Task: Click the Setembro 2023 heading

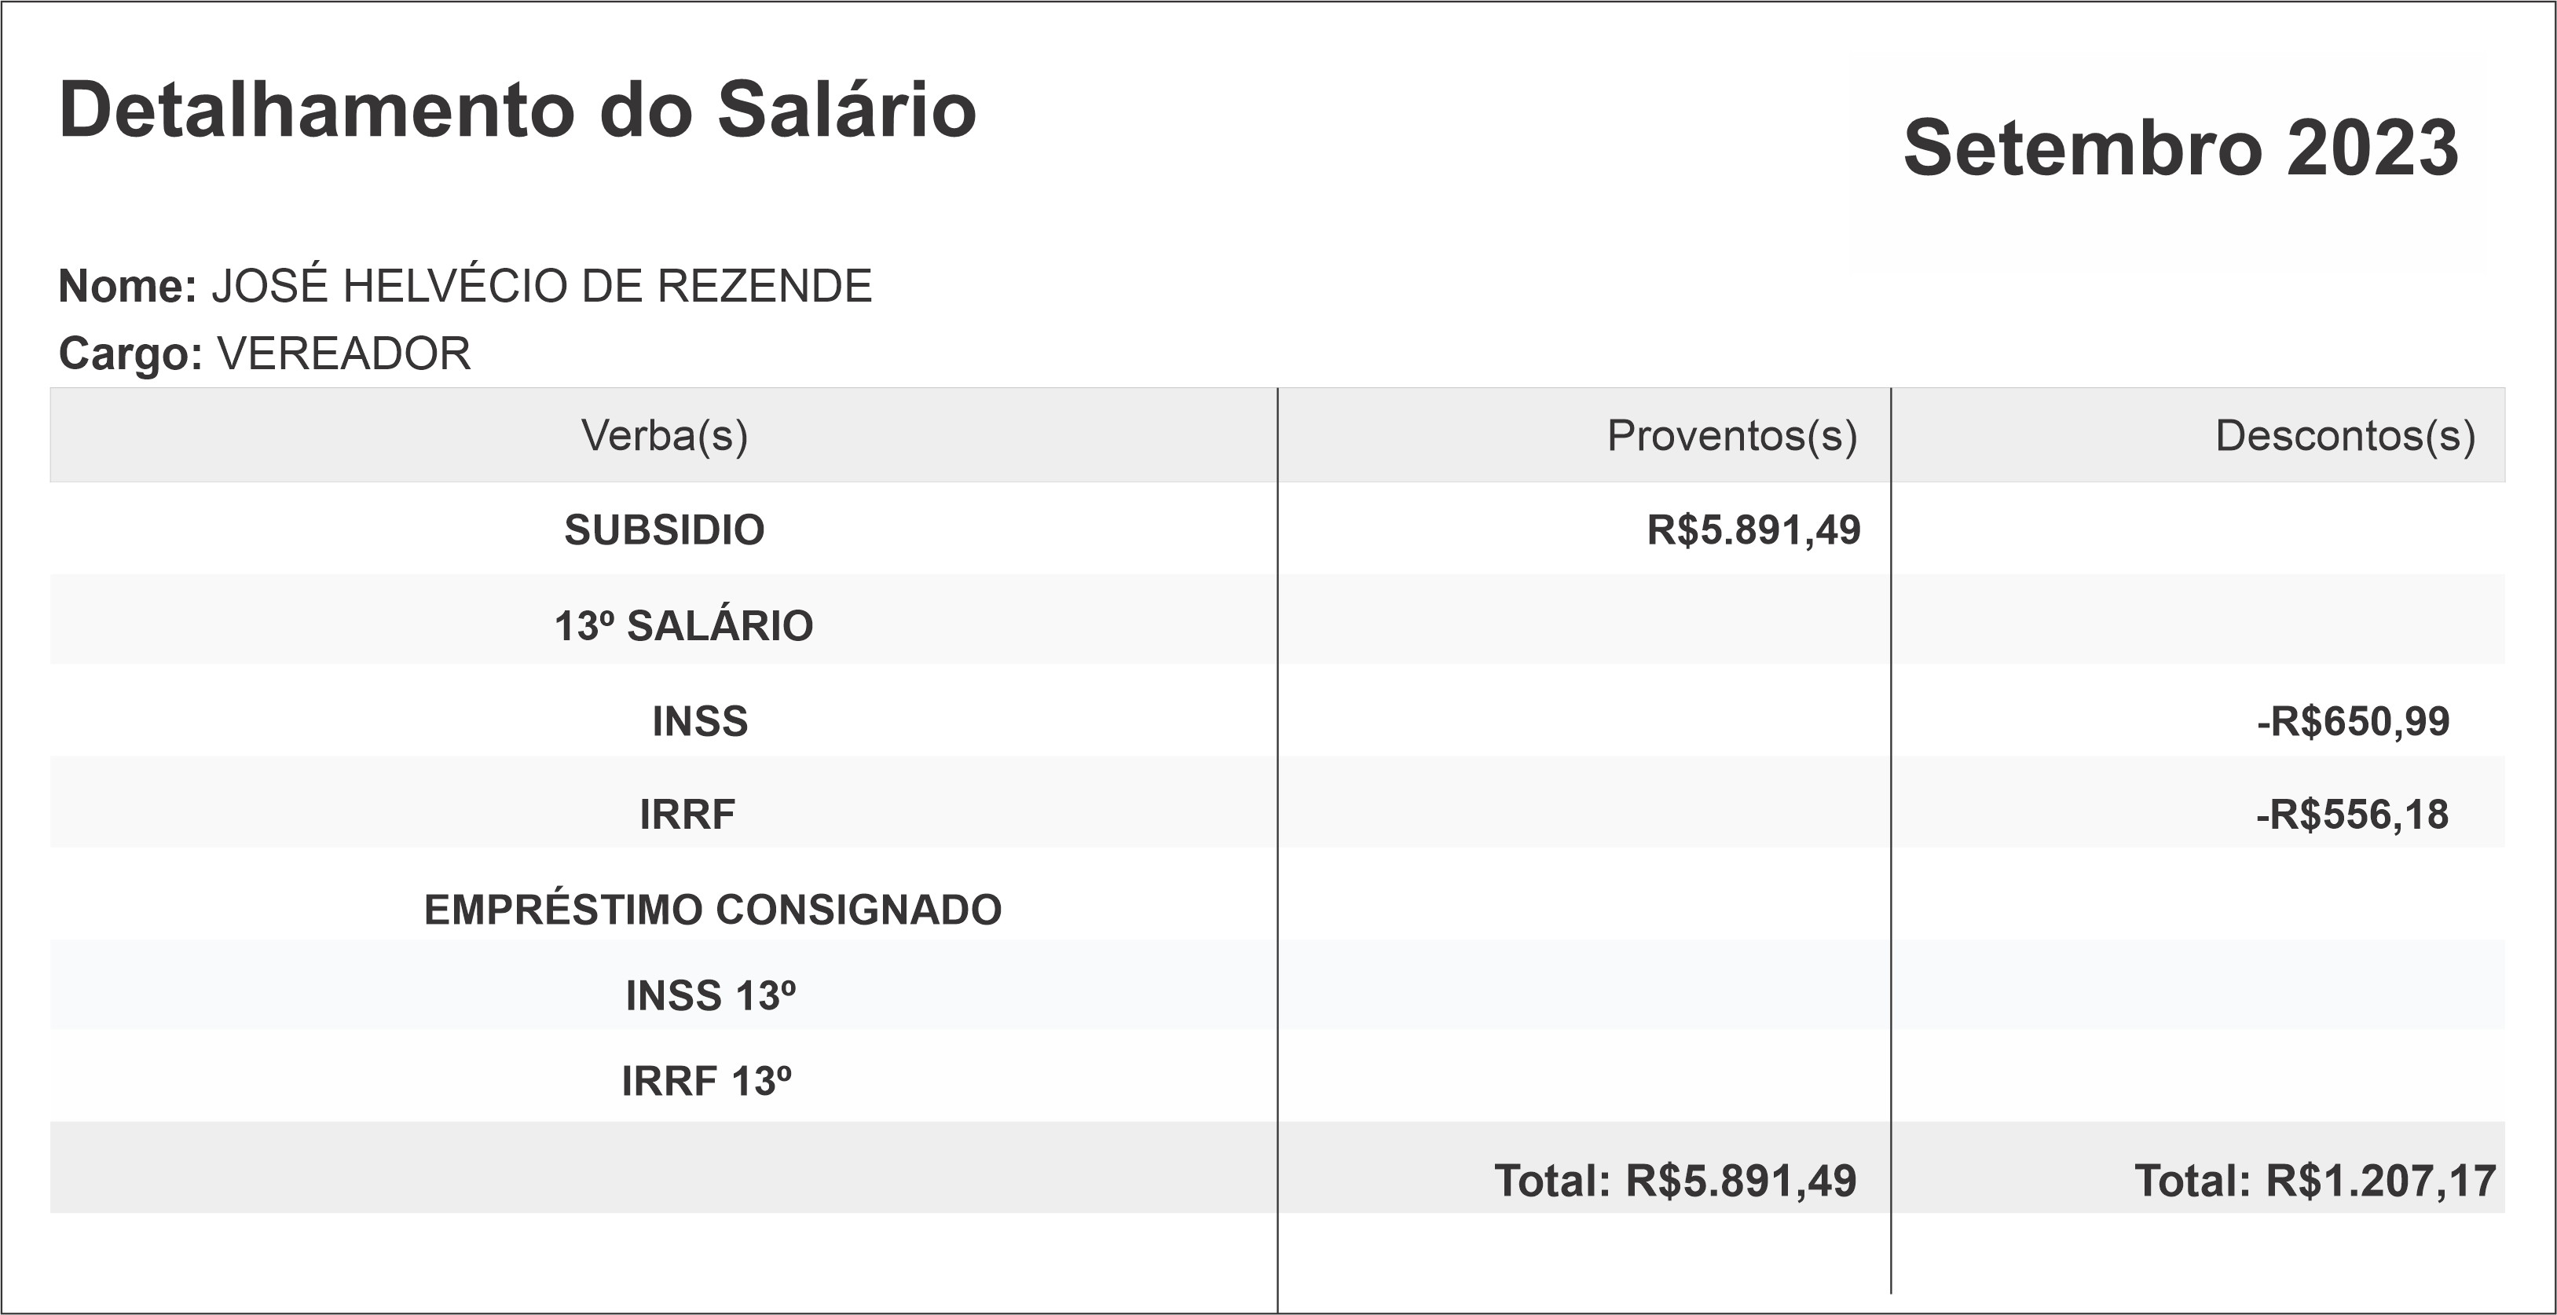Action: coord(2180,148)
